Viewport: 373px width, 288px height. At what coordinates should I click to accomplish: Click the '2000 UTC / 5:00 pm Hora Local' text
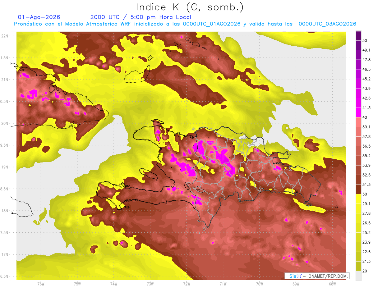[141, 17]
